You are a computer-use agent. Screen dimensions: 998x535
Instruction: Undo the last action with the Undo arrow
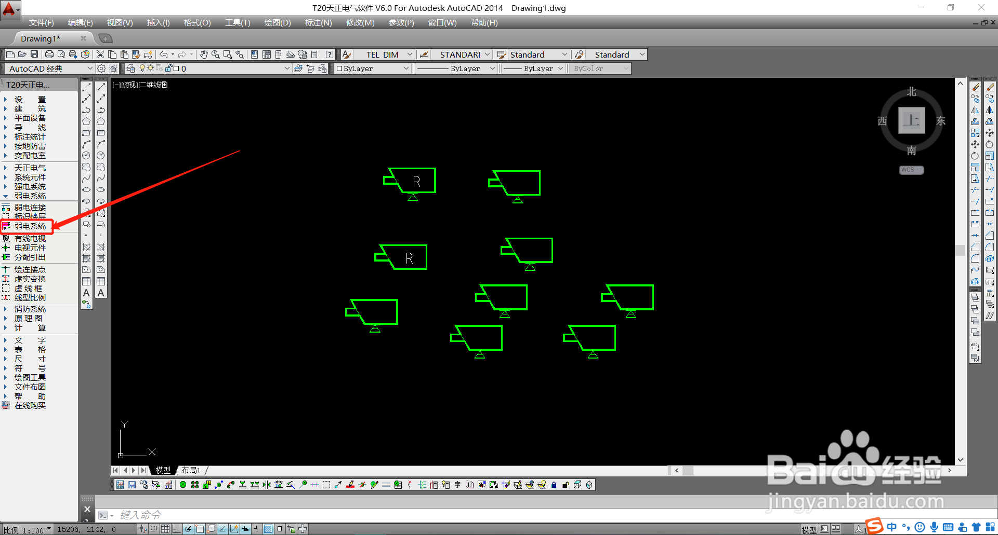point(164,54)
